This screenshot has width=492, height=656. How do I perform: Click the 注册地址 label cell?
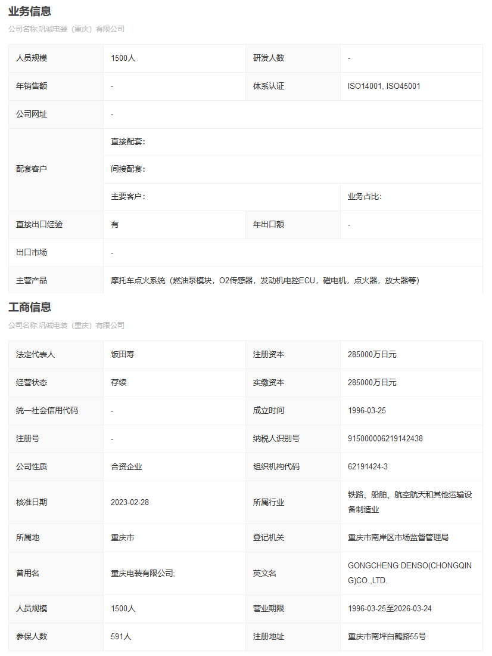[293, 637]
